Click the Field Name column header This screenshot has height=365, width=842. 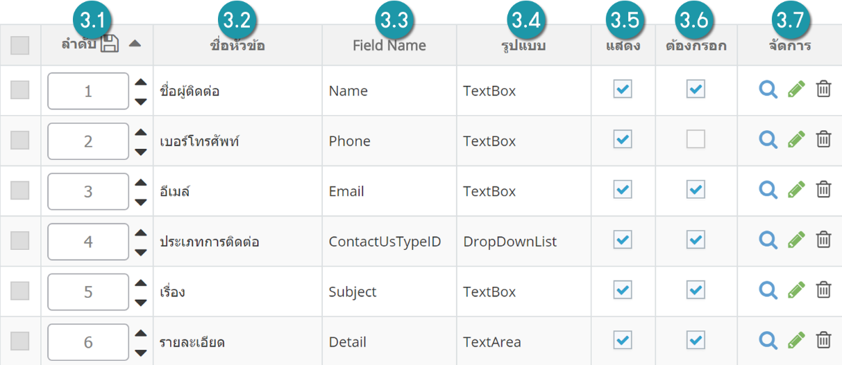coord(389,46)
